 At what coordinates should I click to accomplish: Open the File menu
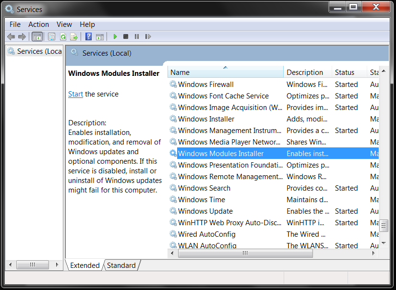point(15,24)
